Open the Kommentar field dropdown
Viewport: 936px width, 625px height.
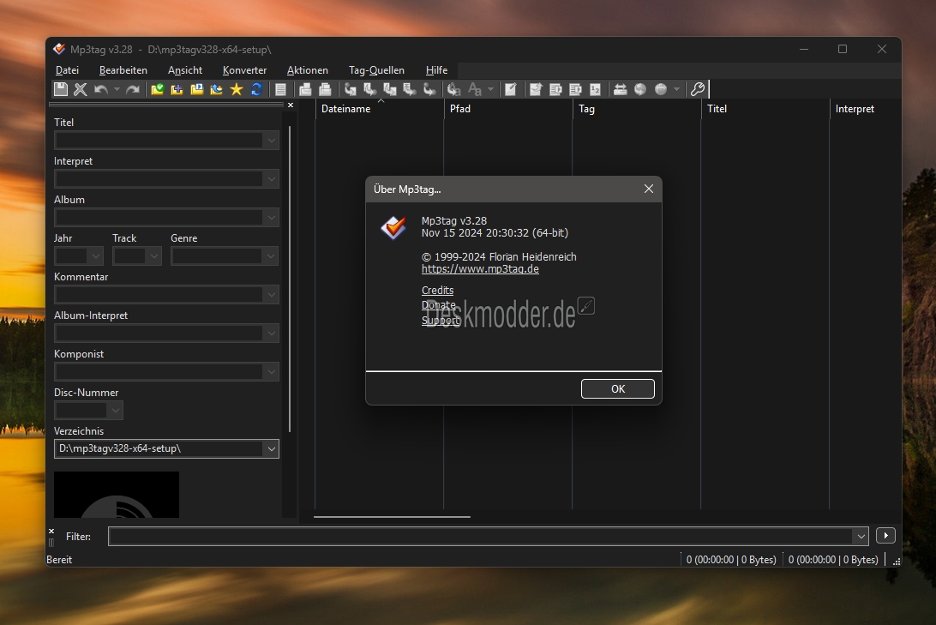pyautogui.click(x=271, y=294)
